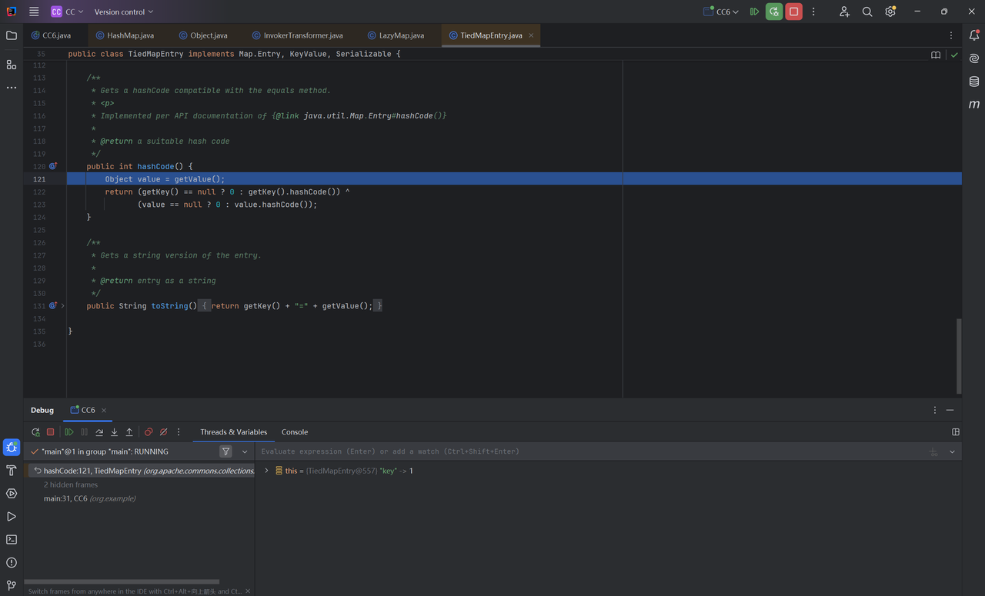Open IDE settings gear
Screen dimensions: 985x596
click(x=890, y=12)
